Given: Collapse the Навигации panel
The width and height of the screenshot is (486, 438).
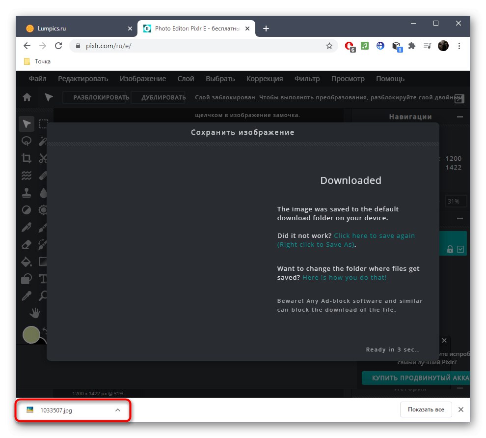Looking at the screenshot, I should pos(460,117).
